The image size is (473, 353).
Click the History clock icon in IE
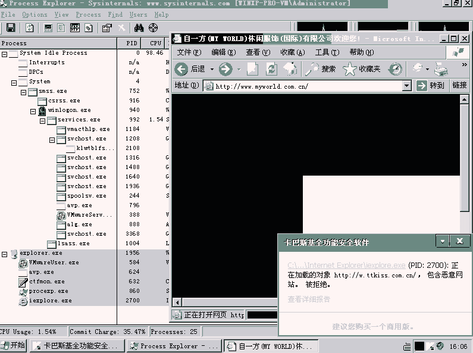coord(395,69)
